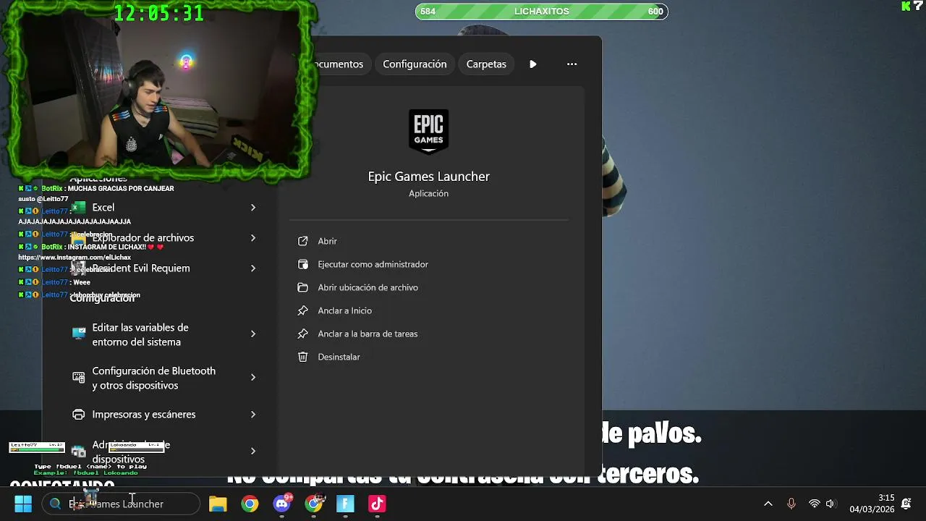
Task: Expand the Editar las variables de entorno chevron
Action: click(253, 334)
